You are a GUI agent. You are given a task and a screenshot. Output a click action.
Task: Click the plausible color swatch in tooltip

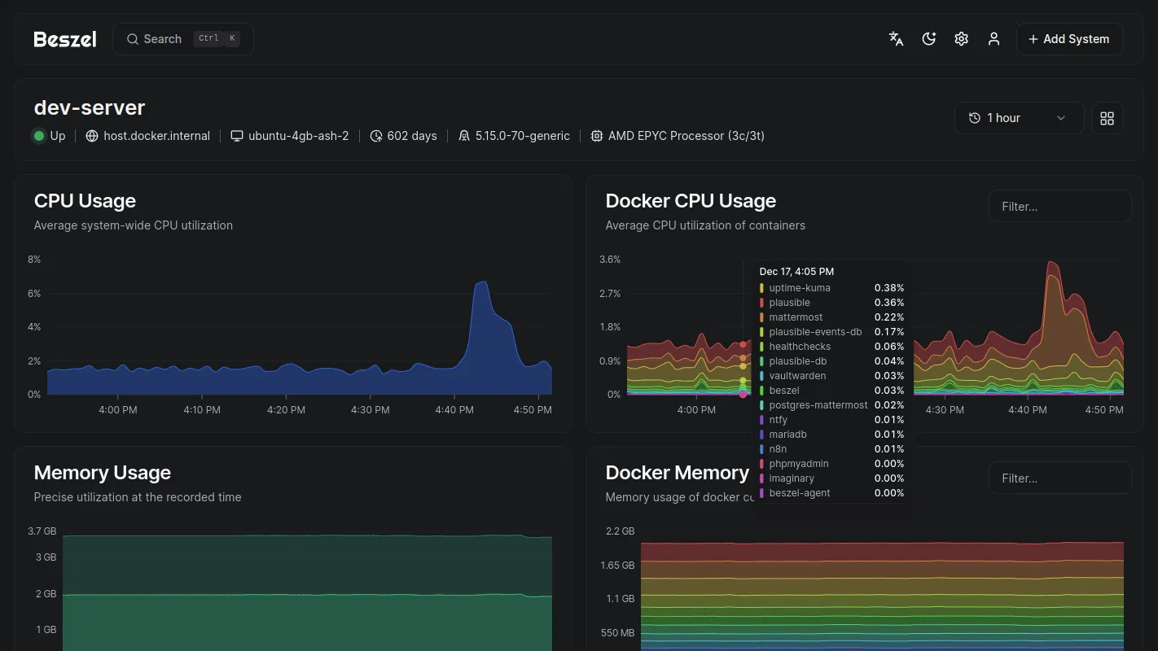761,303
